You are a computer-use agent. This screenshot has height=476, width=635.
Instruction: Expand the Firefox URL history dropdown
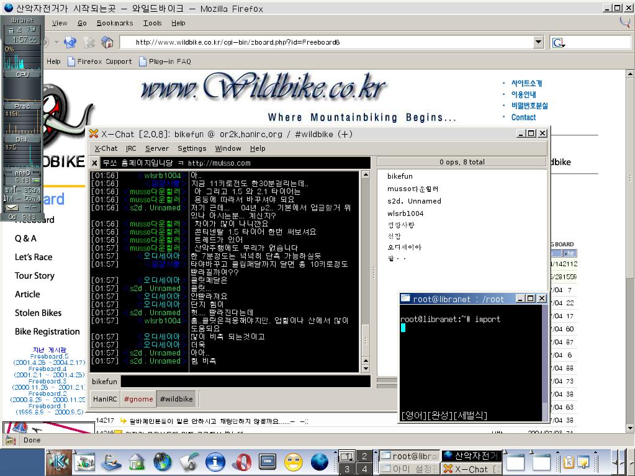pyautogui.click(x=538, y=42)
